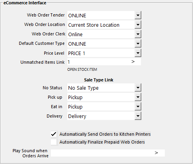
Task: Click the Play Sound browse arrow
Action: [x=156, y=153]
